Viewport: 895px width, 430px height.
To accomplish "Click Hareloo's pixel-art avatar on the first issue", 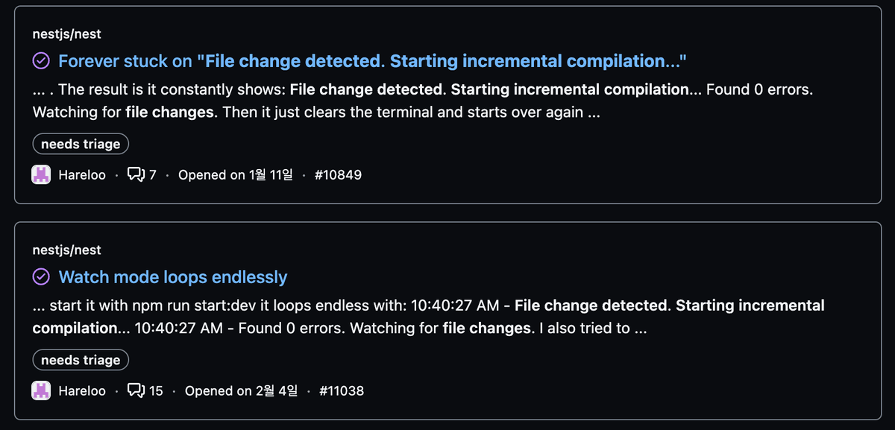I will coord(42,174).
